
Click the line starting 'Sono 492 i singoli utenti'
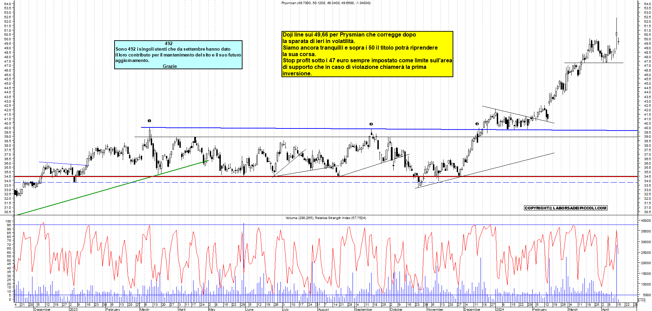coord(173,49)
